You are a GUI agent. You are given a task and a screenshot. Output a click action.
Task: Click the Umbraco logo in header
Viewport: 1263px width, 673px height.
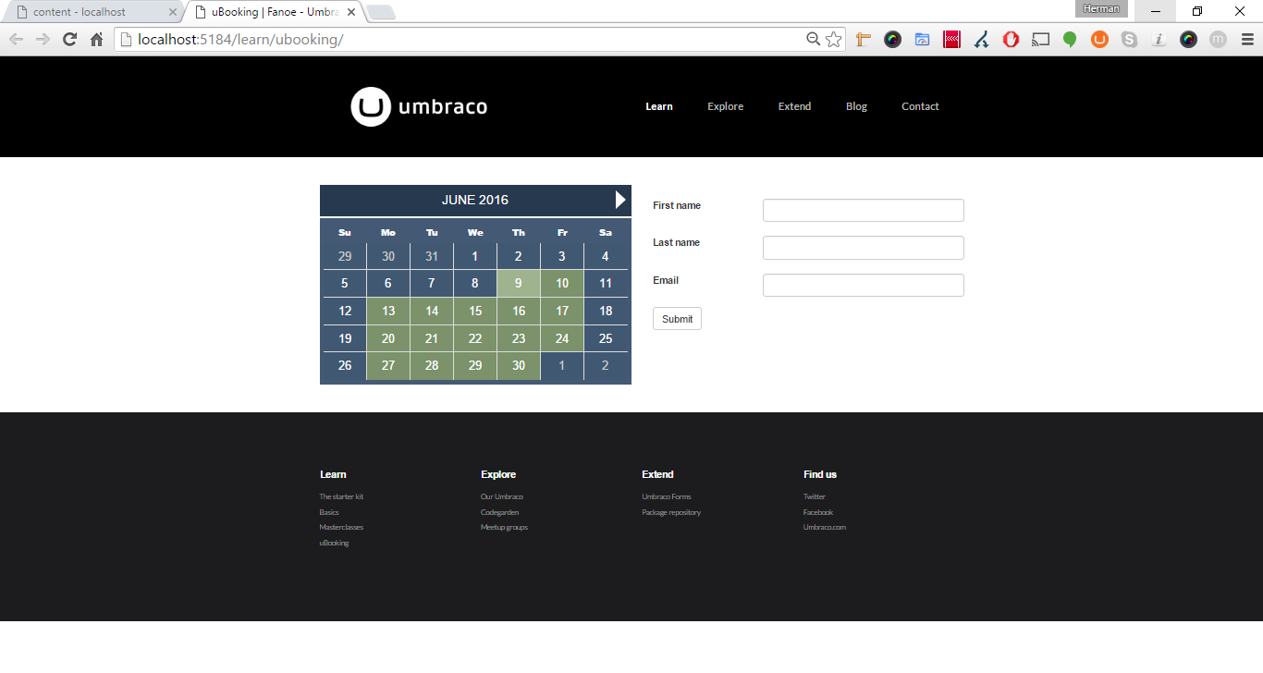(x=419, y=107)
